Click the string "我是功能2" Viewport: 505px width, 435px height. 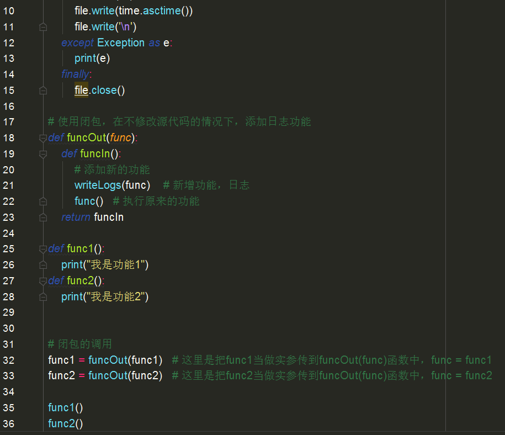[116, 297]
